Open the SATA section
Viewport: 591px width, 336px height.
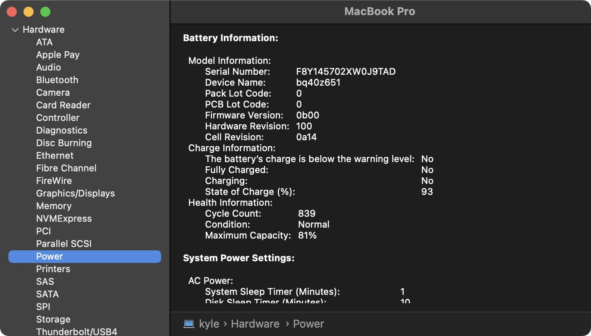[x=47, y=294]
